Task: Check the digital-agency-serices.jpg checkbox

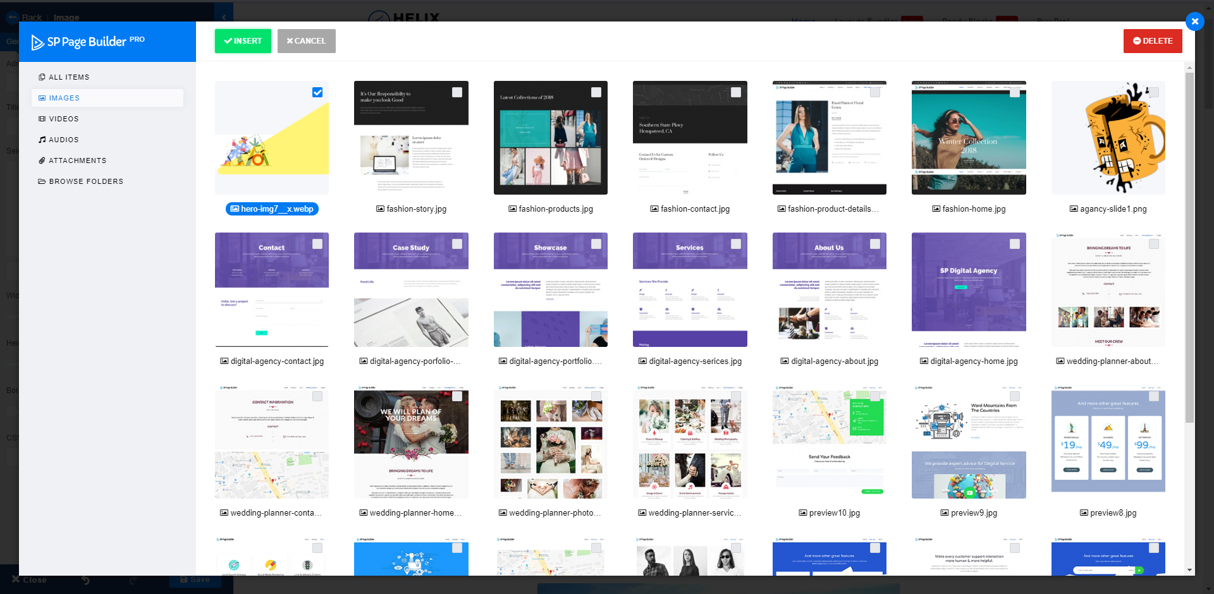Action: point(736,244)
